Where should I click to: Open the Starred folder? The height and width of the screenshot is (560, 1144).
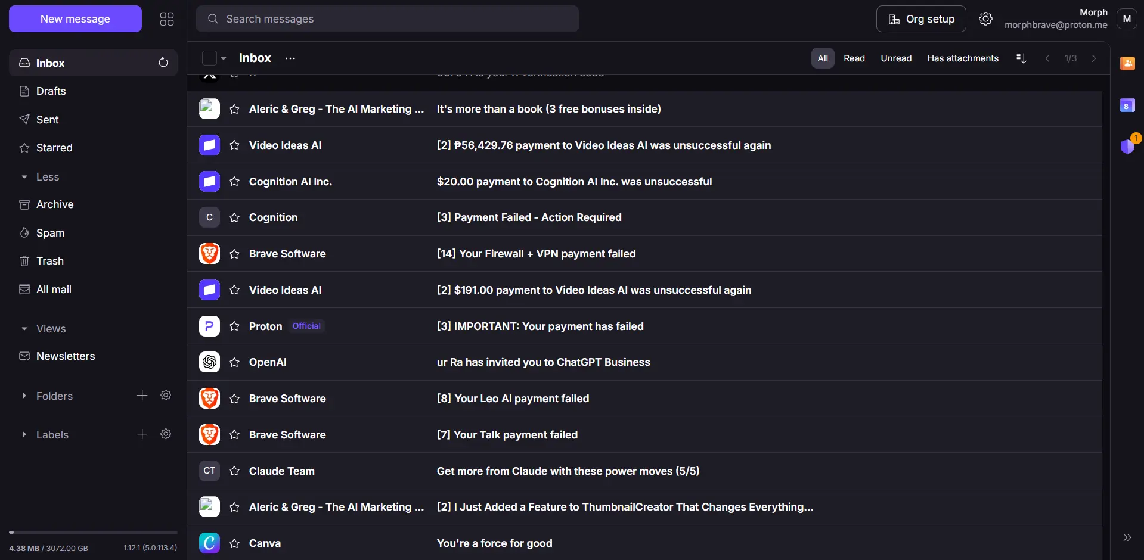coord(93,148)
